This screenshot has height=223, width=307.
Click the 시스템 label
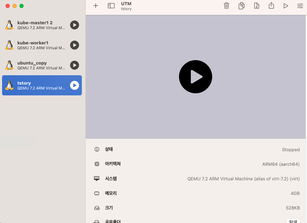click(x=111, y=179)
